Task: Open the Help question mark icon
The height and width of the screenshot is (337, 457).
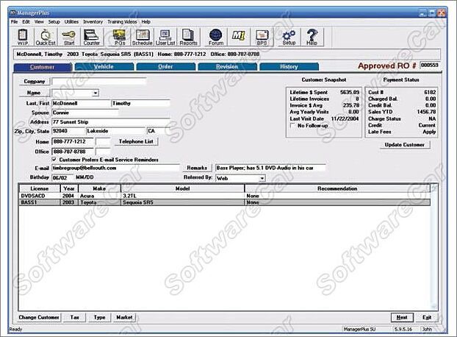Action: (312, 37)
